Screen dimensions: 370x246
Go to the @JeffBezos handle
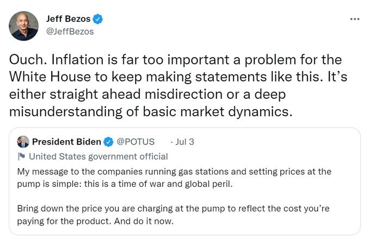70,31
